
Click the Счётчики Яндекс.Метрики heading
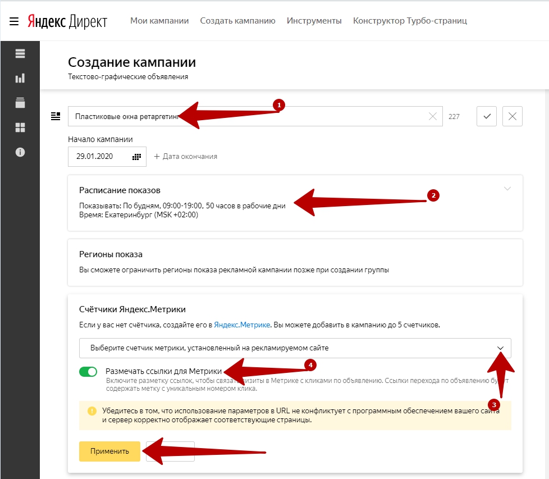(132, 309)
